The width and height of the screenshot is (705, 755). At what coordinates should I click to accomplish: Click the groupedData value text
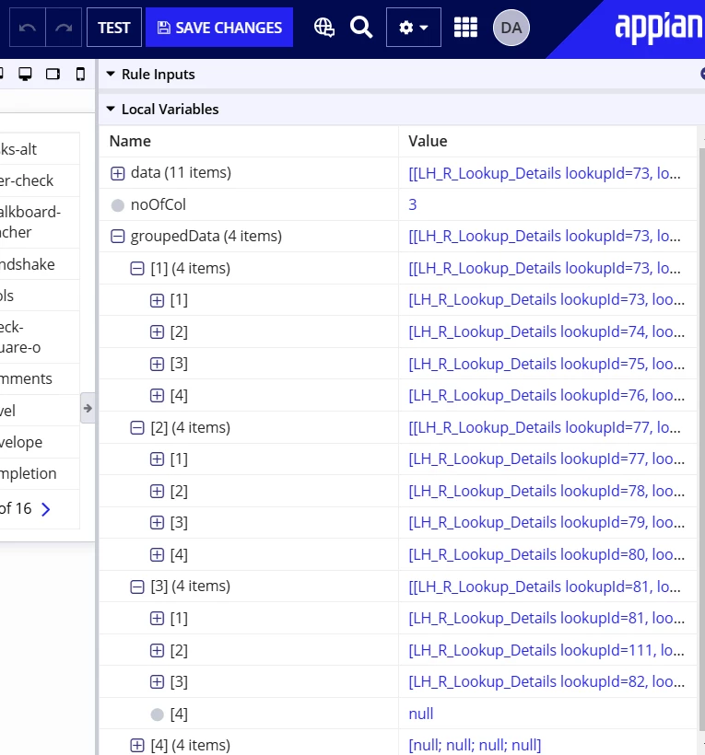click(x=545, y=236)
